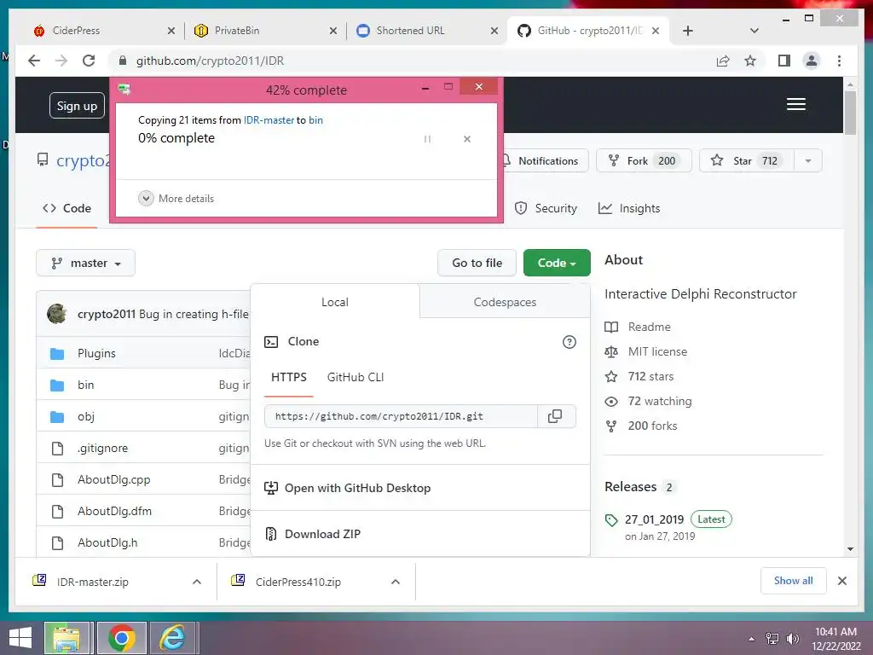Viewport: 873px width, 655px height.
Task: Click the GitHub Sign up button
Action: pyautogui.click(x=77, y=105)
